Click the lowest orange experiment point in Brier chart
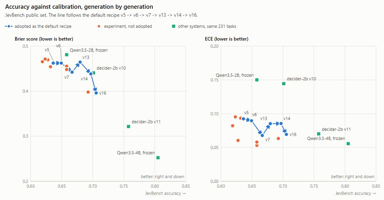Image resolution: width=384 pixels, height=200 pixels. click(88, 92)
